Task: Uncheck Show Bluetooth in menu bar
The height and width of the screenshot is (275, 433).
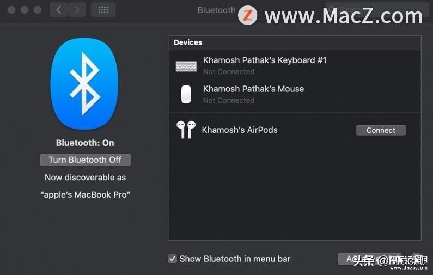Action: click(172, 259)
